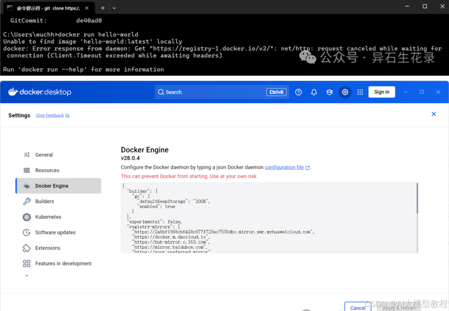449x311 pixels.
Task: Select the Docker Engine settings tab
Action: click(x=58, y=186)
